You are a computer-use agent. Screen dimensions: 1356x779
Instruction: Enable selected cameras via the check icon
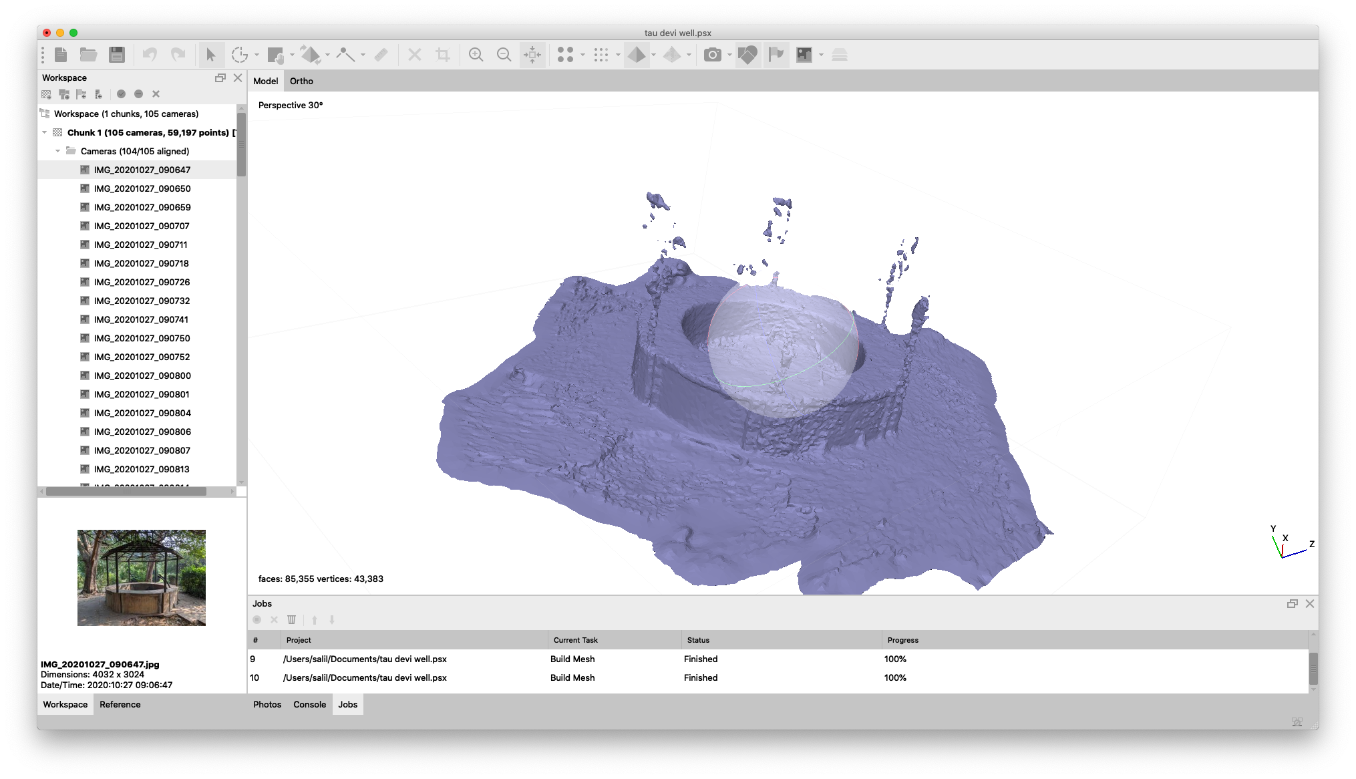[x=121, y=94]
